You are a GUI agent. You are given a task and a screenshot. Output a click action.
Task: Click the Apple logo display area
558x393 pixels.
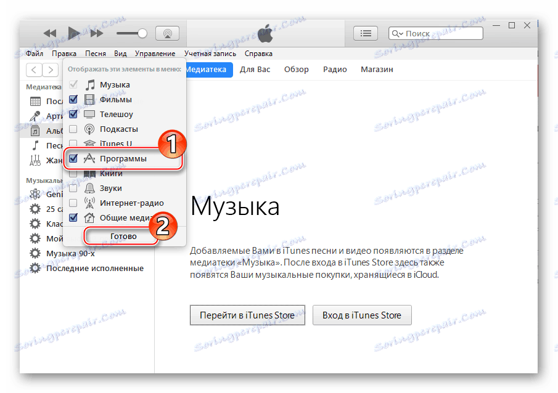tap(266, 33)
